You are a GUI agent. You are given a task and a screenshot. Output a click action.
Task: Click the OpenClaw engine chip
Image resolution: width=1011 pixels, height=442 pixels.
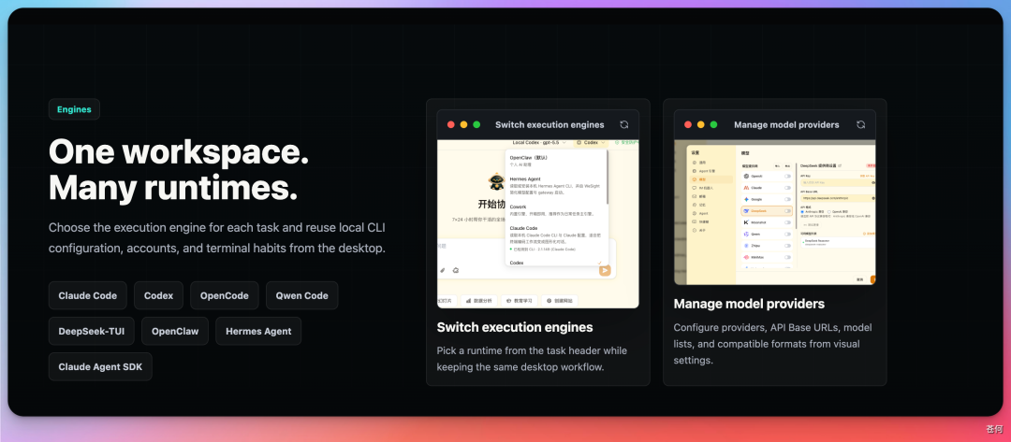pyautogui.click(x=175, y=332)
